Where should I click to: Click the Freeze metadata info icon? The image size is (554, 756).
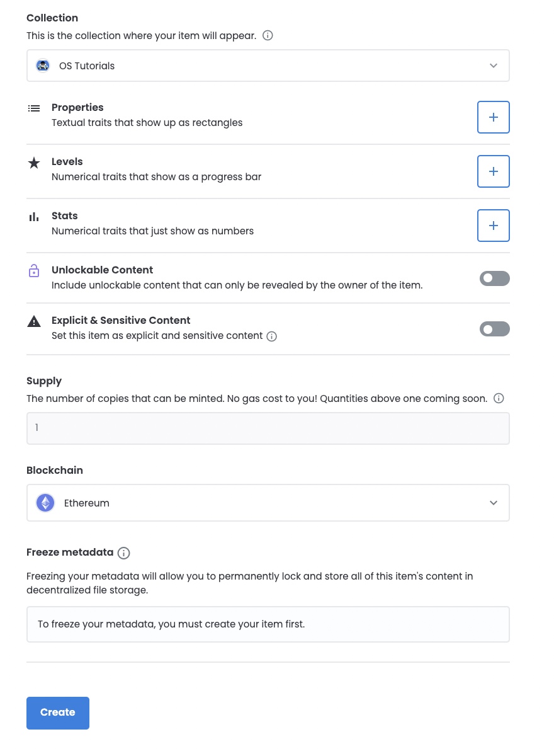[x=124, y=553]
